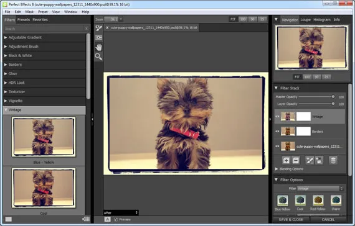
Task: Click the A icon beside Preview checkbox
Action: [x=107, y=219]
